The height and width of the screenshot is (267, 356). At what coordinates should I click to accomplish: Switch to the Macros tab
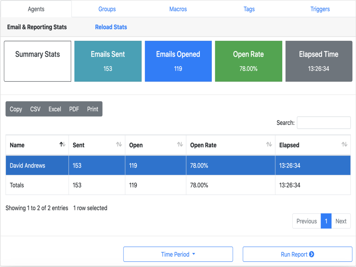click(178, 9)
